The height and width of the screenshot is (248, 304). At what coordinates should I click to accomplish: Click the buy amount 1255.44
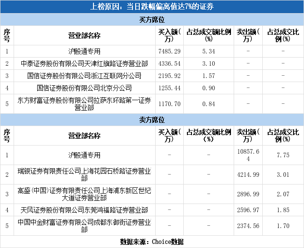pyautogui.click(x=169, y=88)
